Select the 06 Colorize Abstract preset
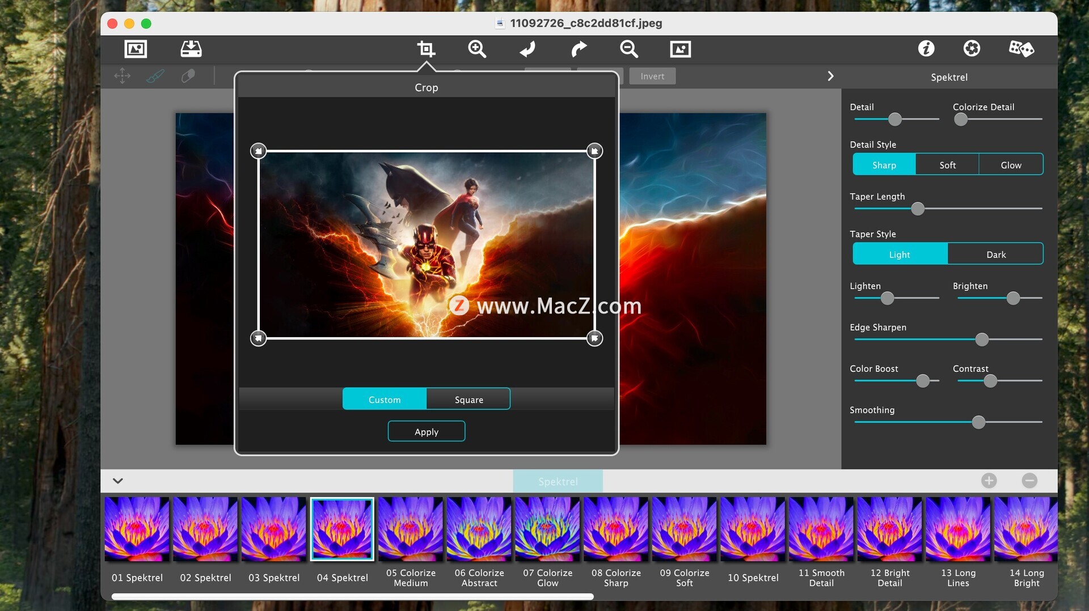Viewport: 1089px width, 611px height. pos(479,529)
